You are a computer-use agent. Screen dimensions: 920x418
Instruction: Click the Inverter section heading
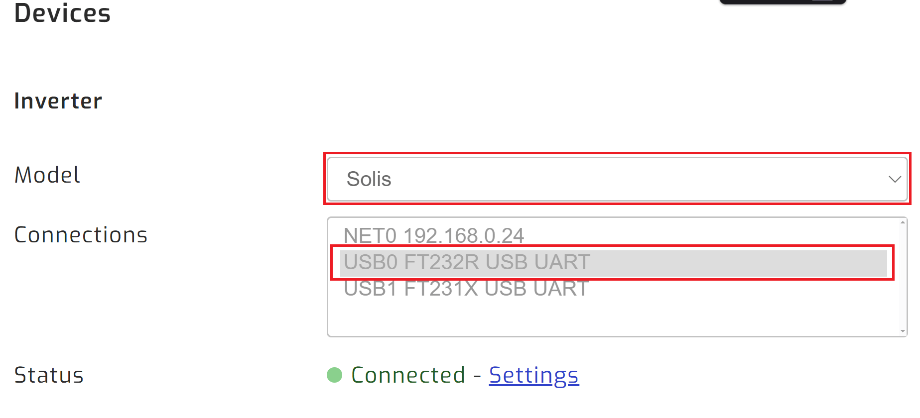pyautogui.click(x=58, y=101)
